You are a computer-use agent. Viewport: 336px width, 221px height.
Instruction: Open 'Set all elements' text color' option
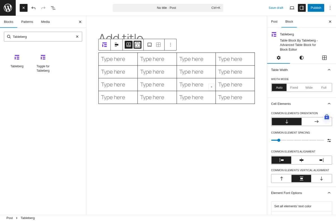[x=302, y=206]
